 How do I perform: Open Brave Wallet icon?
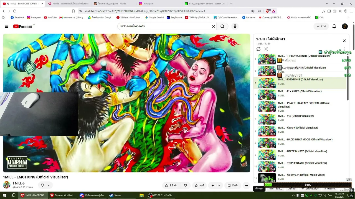click(334, 11)
